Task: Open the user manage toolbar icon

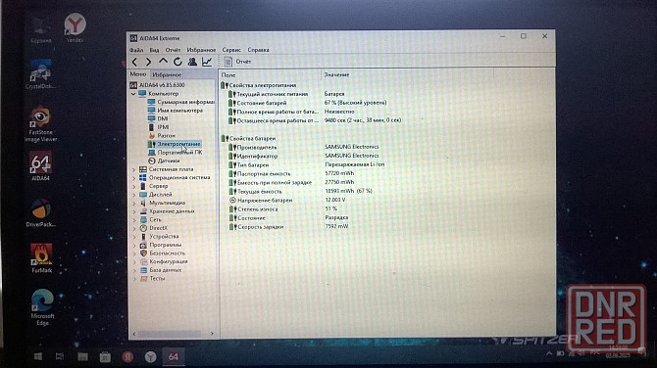Action: pos(192,62)
